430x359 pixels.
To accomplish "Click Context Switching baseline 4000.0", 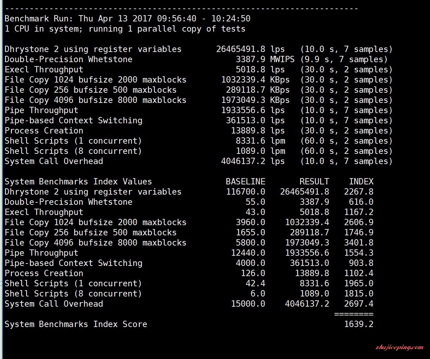I will coord(250,263).
